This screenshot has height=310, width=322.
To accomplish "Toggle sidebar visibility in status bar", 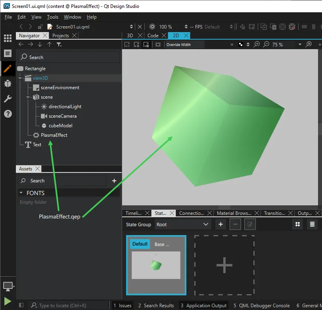I will click(21, 305).
